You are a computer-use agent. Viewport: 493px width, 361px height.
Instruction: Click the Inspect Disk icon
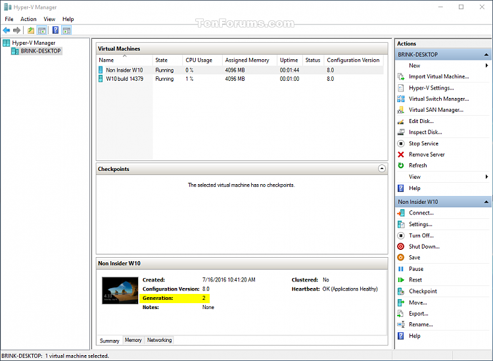pos(401,132)
